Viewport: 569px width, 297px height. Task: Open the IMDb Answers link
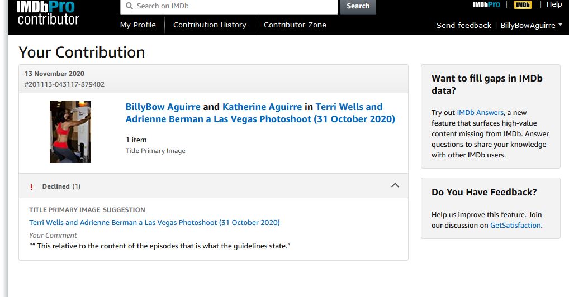pos(480,112)
